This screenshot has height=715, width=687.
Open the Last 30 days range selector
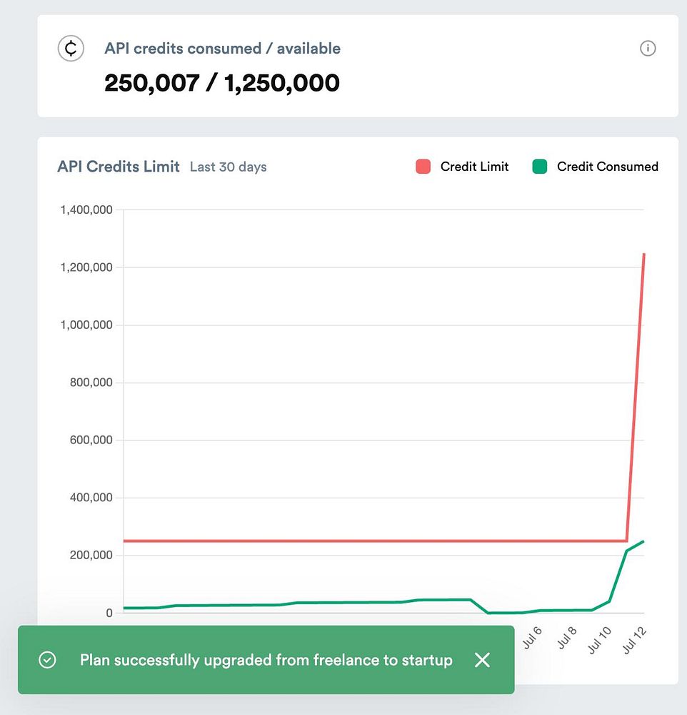pyautogui.click(x=228, y=167)
